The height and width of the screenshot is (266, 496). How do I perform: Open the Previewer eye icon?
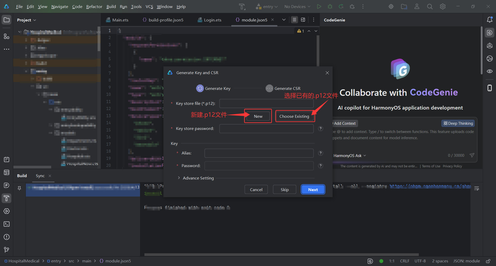(490, 71)
